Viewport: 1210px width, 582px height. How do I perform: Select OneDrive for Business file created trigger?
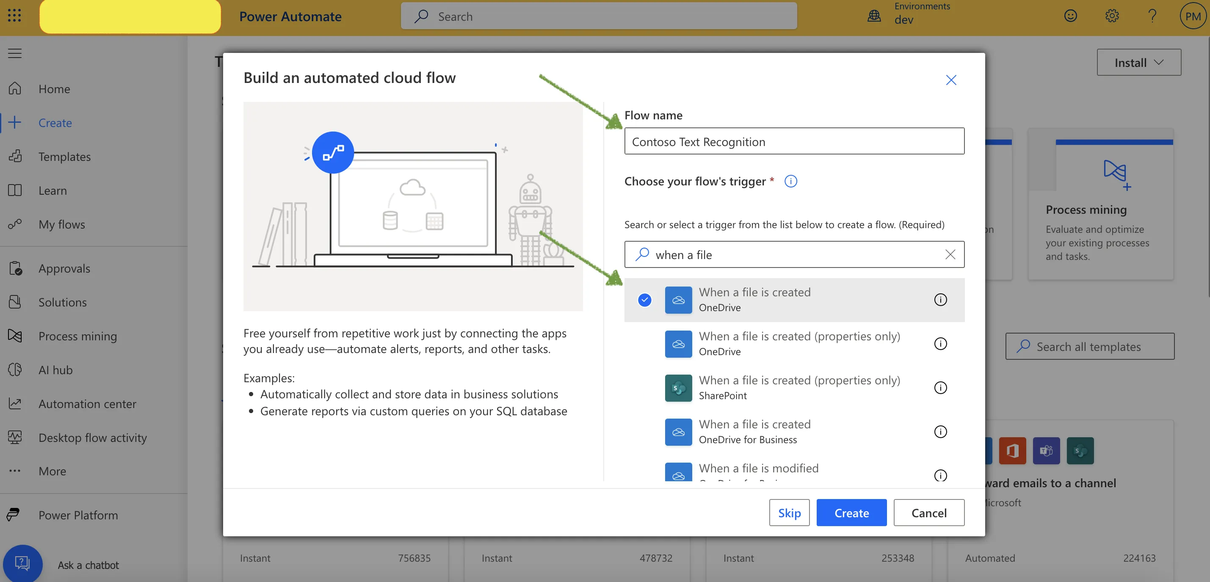[794, 432]
